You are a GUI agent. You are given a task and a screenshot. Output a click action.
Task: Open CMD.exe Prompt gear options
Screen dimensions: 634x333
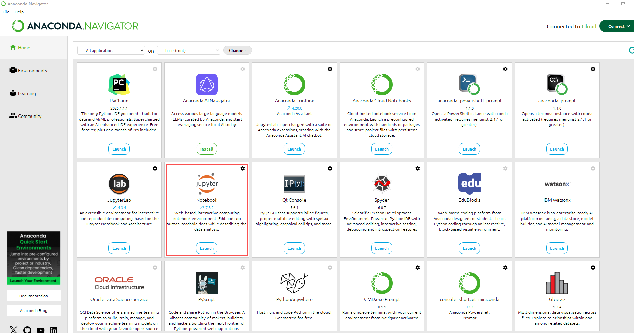[x=418, y=268]
